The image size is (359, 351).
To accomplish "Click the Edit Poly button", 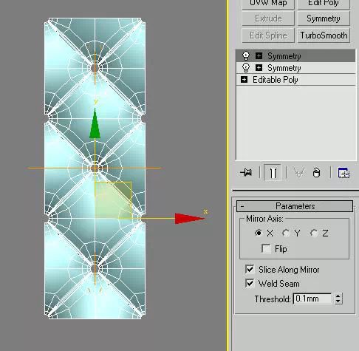I will pos(324,4).
